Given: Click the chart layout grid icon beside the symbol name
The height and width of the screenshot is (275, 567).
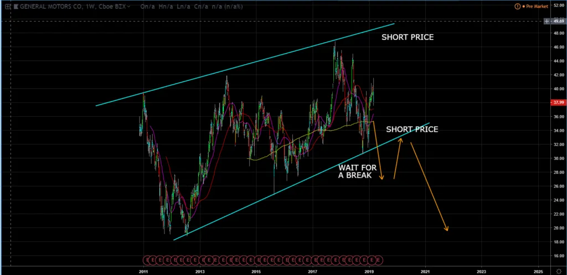Looking at the screenshot, I should coord(7,6).
